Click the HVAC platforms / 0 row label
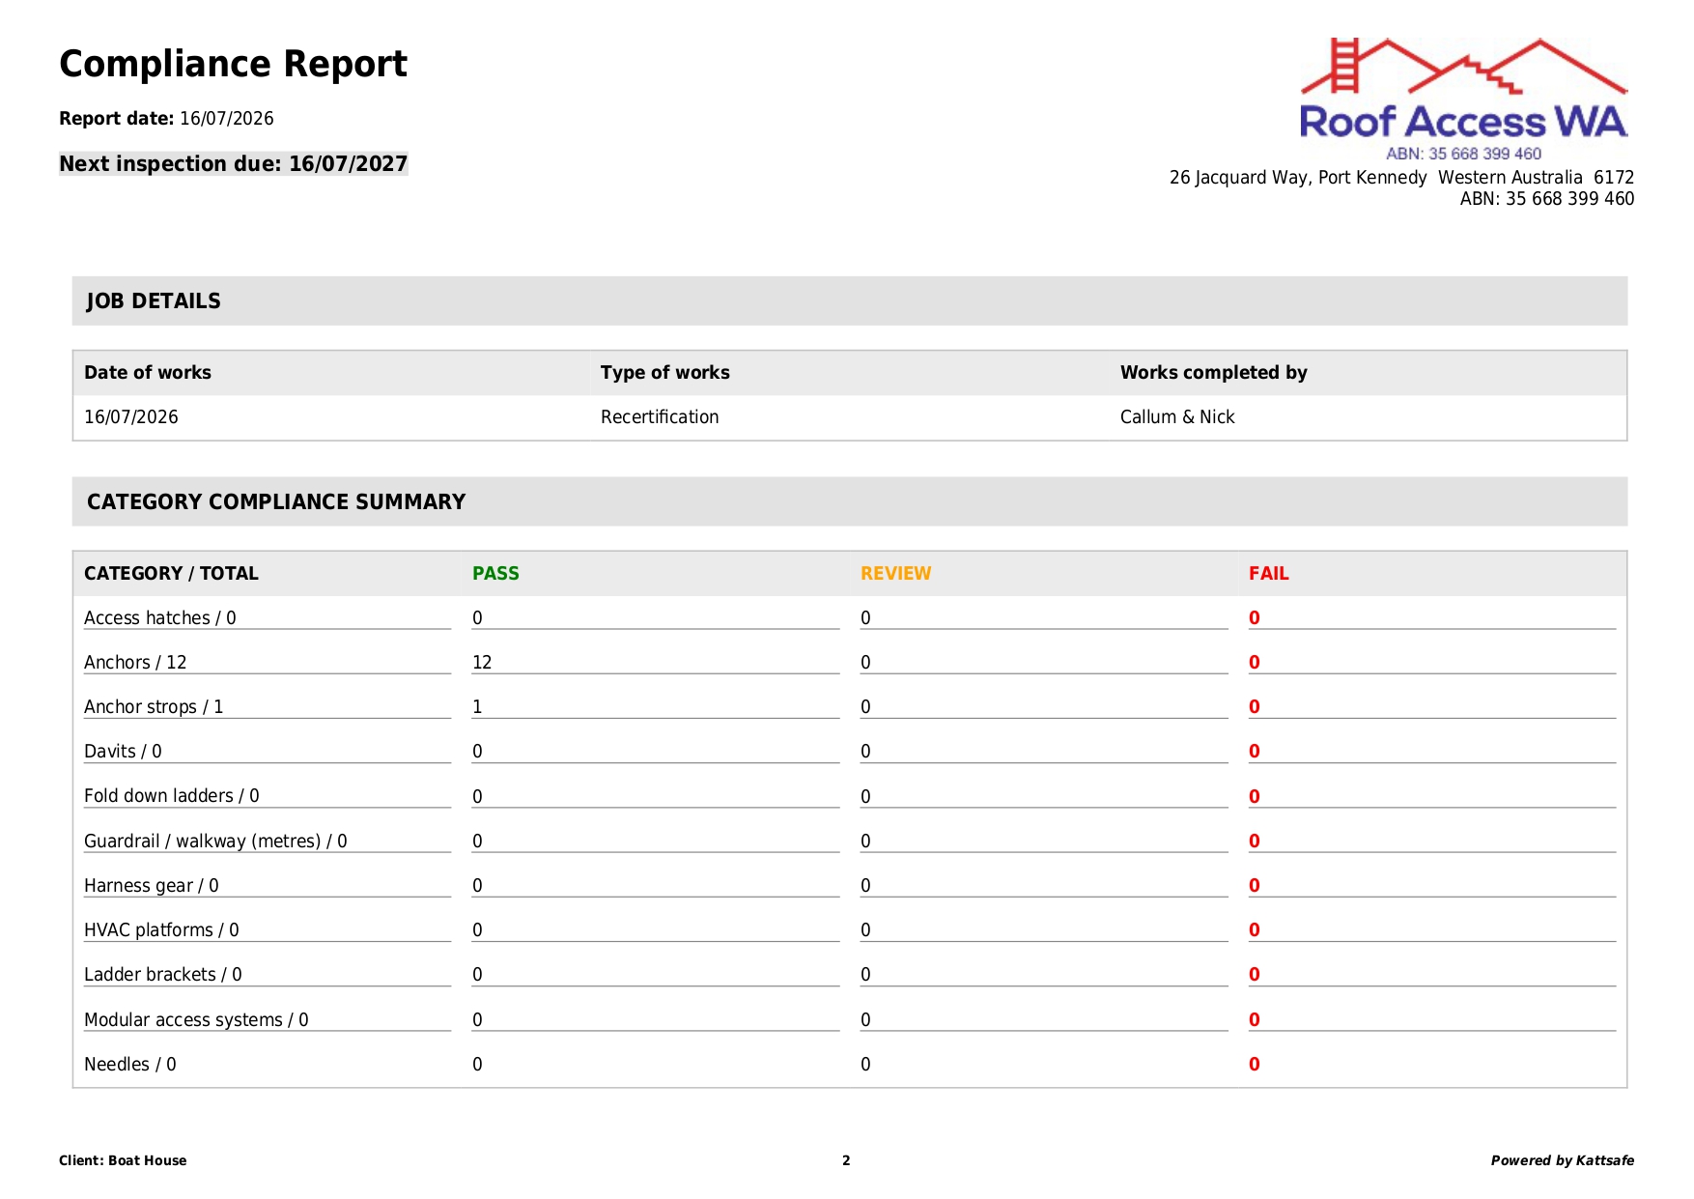This screenshot has width=1694, height=1199. pyautogui.click(x=161, y=929)
